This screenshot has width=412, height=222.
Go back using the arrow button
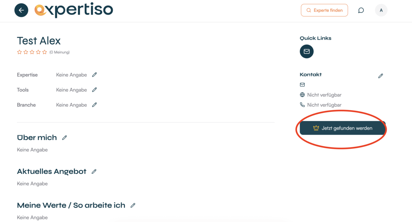click(x=21, y=10)
